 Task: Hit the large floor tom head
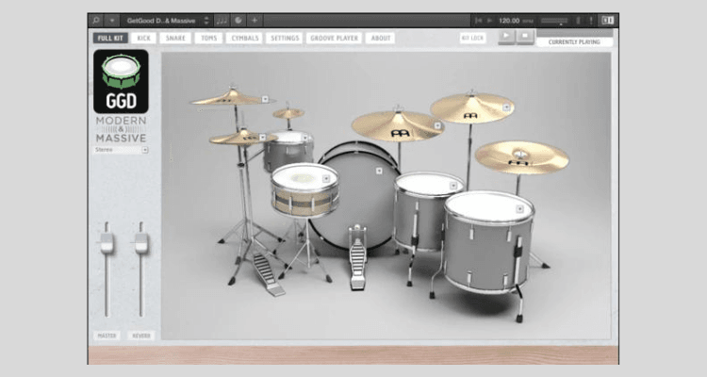coord(489,207)
